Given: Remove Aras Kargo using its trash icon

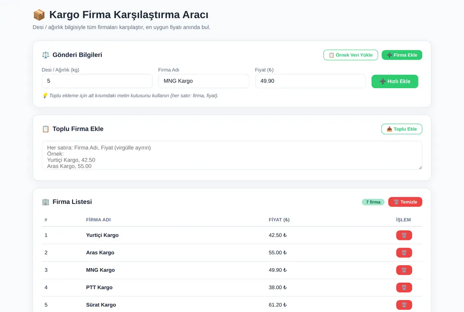Looking at the screenshot, I should pyautogui.click(x=404, y=253).
